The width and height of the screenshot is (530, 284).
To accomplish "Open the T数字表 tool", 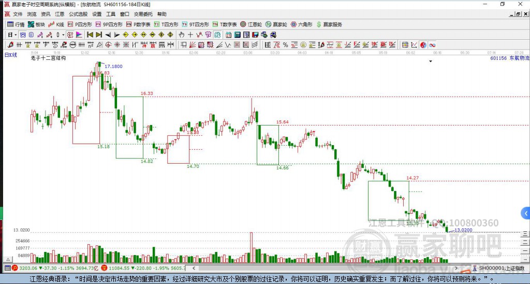I will pyautogui.click(x=225, y=24).
